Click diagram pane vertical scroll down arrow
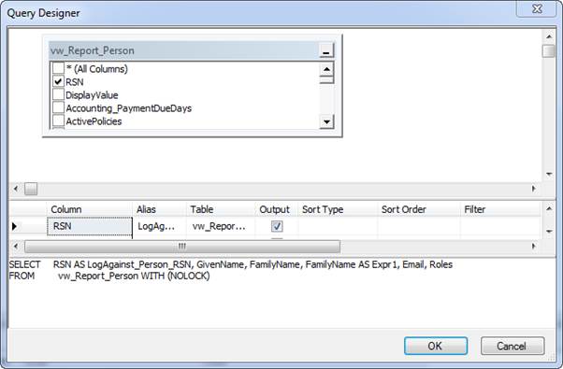The height and width of the screenshot is (369, 563). [549, 175]
